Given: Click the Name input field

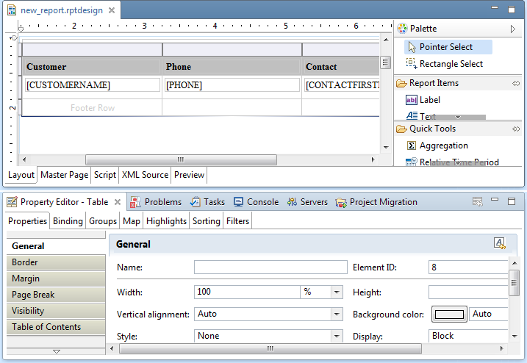Looking at the screenshot, I should click(x=270, y=267).
